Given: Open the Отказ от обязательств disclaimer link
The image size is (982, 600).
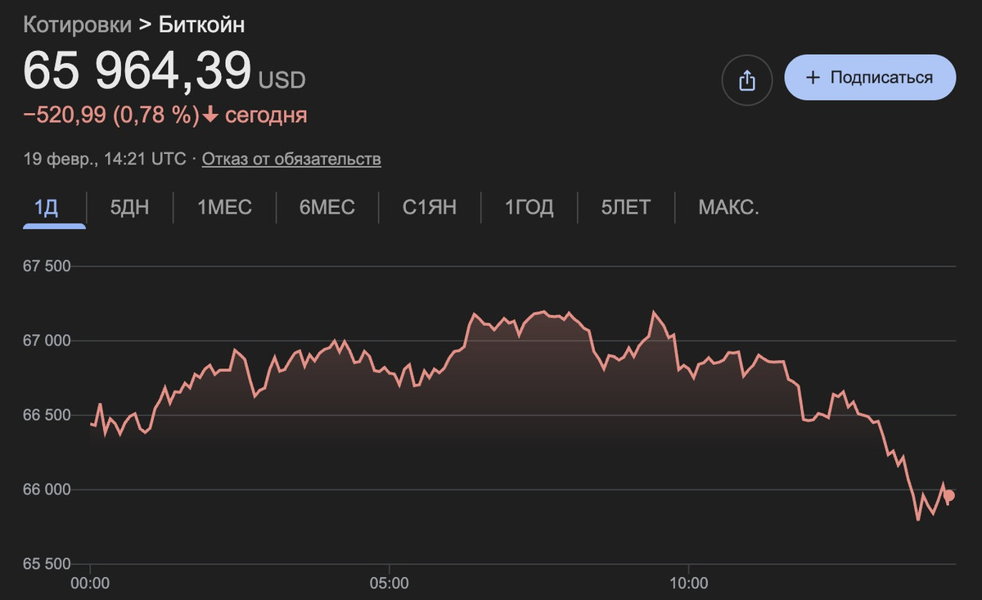Looking at the screenshot, I should [291, 159].
